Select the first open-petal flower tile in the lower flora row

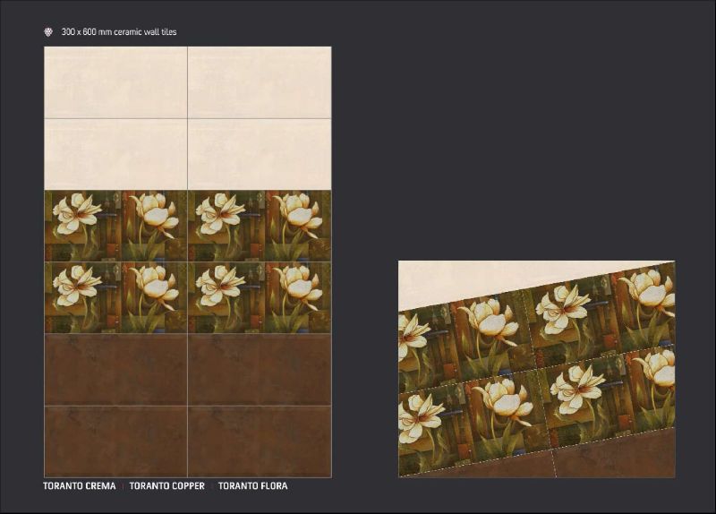click(x=81, y=297)
